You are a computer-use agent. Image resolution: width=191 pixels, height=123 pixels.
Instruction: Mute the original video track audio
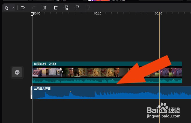pyautogui.click(x=17, y=72)
